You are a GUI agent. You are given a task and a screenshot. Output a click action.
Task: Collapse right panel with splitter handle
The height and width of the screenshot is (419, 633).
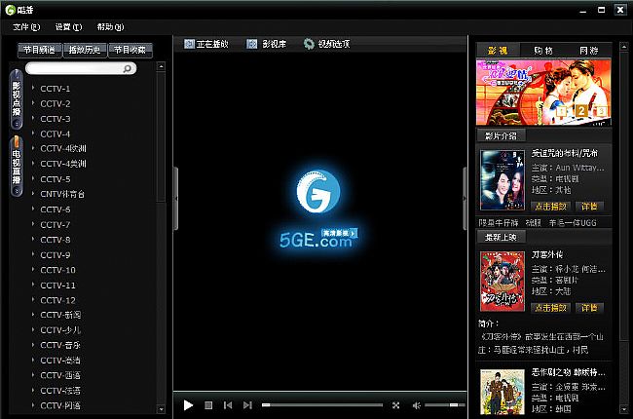(465, 199)
